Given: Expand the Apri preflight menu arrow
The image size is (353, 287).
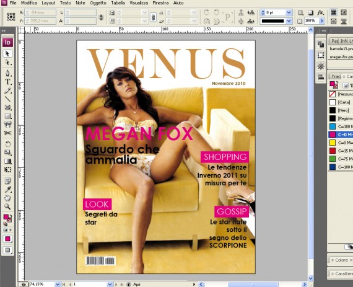Looking at the screenshot, I should pyautogui.click(x=194, y=285).
